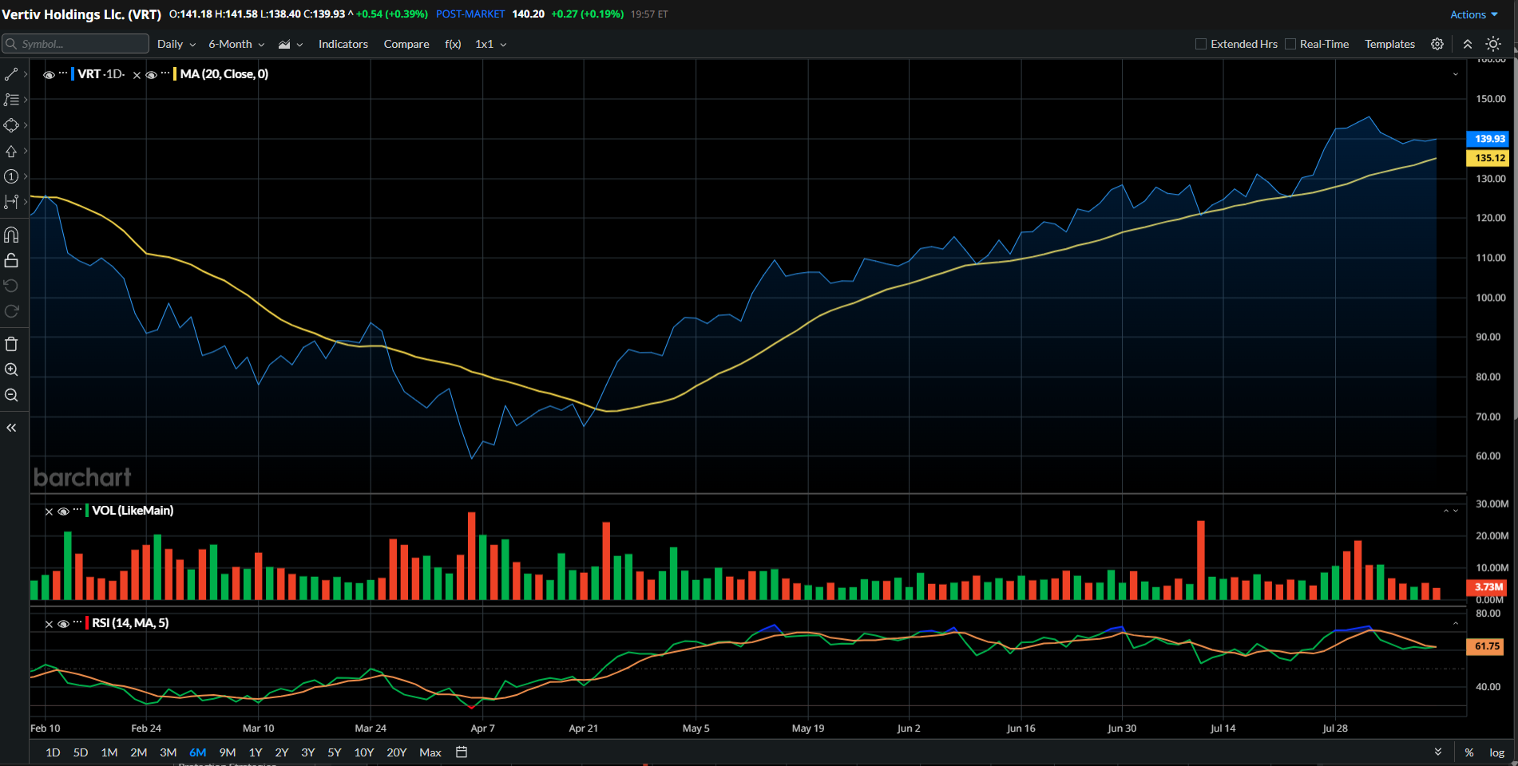This screenshot has width=1518, height=766.
Task: Open the calendar date range picker
Action: tap(462, 752)
